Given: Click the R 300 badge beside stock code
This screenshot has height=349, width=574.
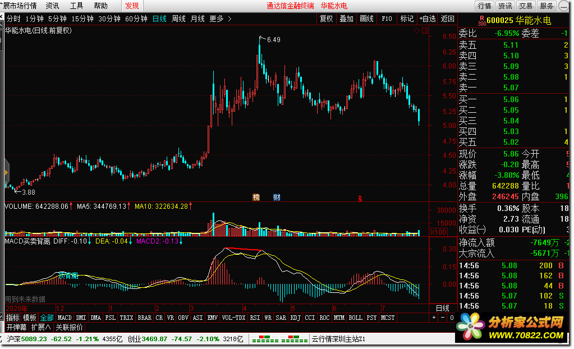Looking at the screenshot, I should (x=482, y=21).
